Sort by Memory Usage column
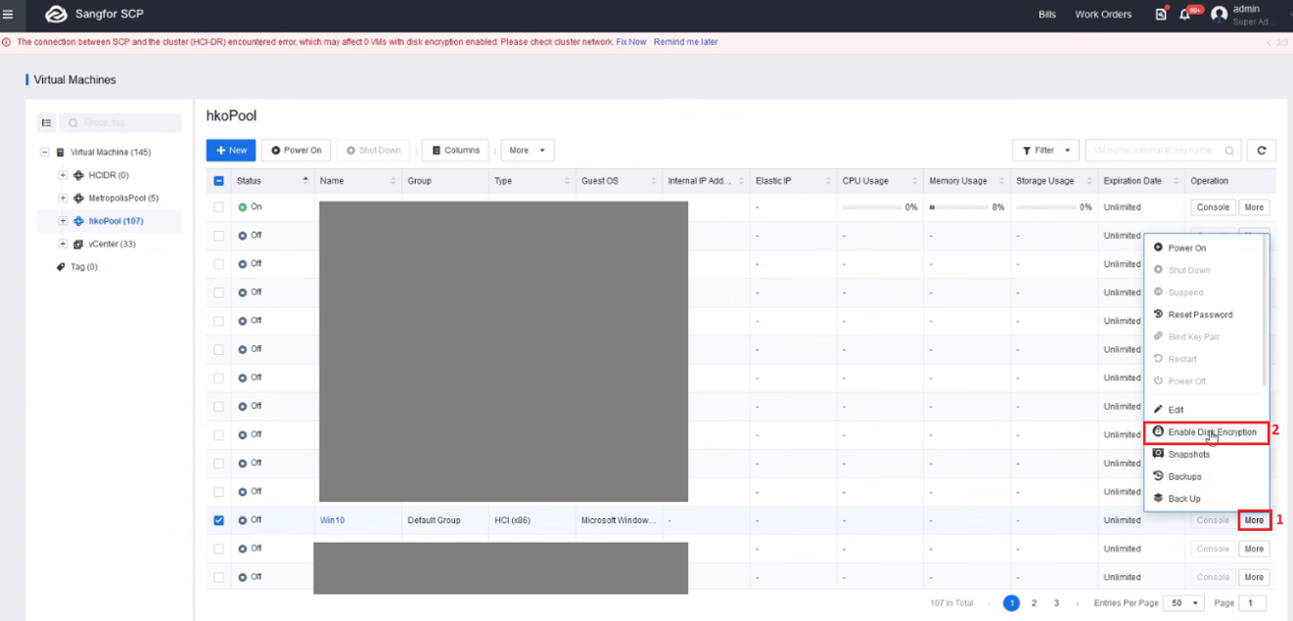Screen dimensions: 1293x621 pos(1001,181)
